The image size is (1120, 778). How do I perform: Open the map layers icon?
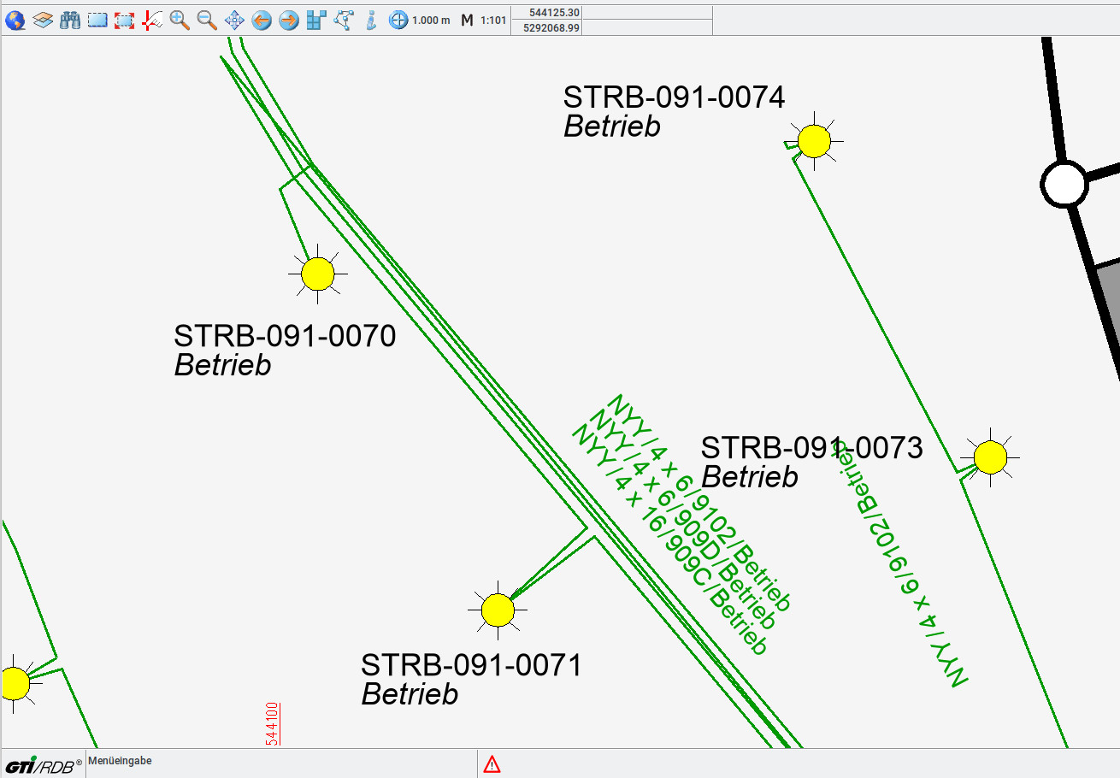point(43,21)
